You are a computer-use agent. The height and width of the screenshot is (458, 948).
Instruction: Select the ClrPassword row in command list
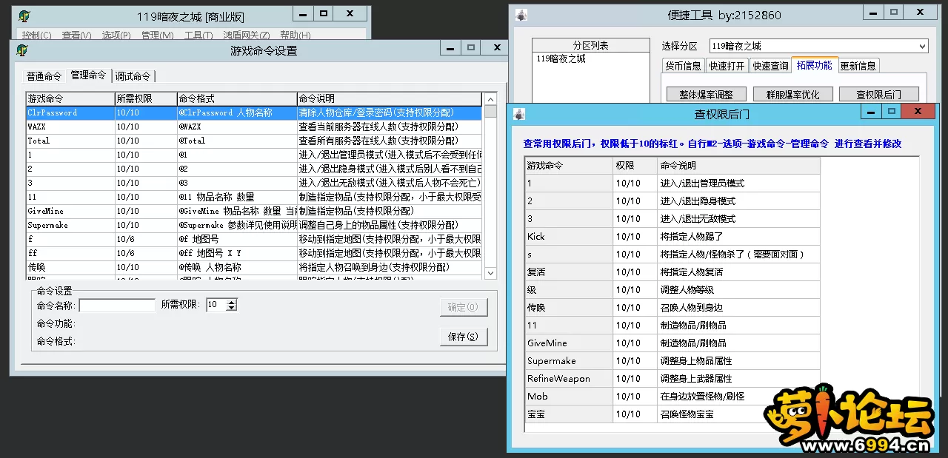tap(254, 112)
